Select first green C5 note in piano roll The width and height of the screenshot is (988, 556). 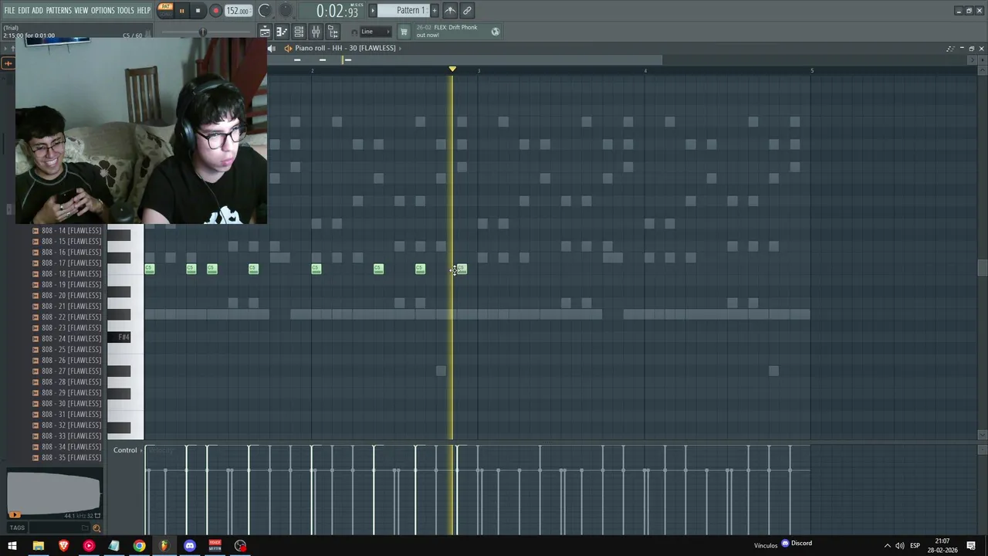point(150,269)
